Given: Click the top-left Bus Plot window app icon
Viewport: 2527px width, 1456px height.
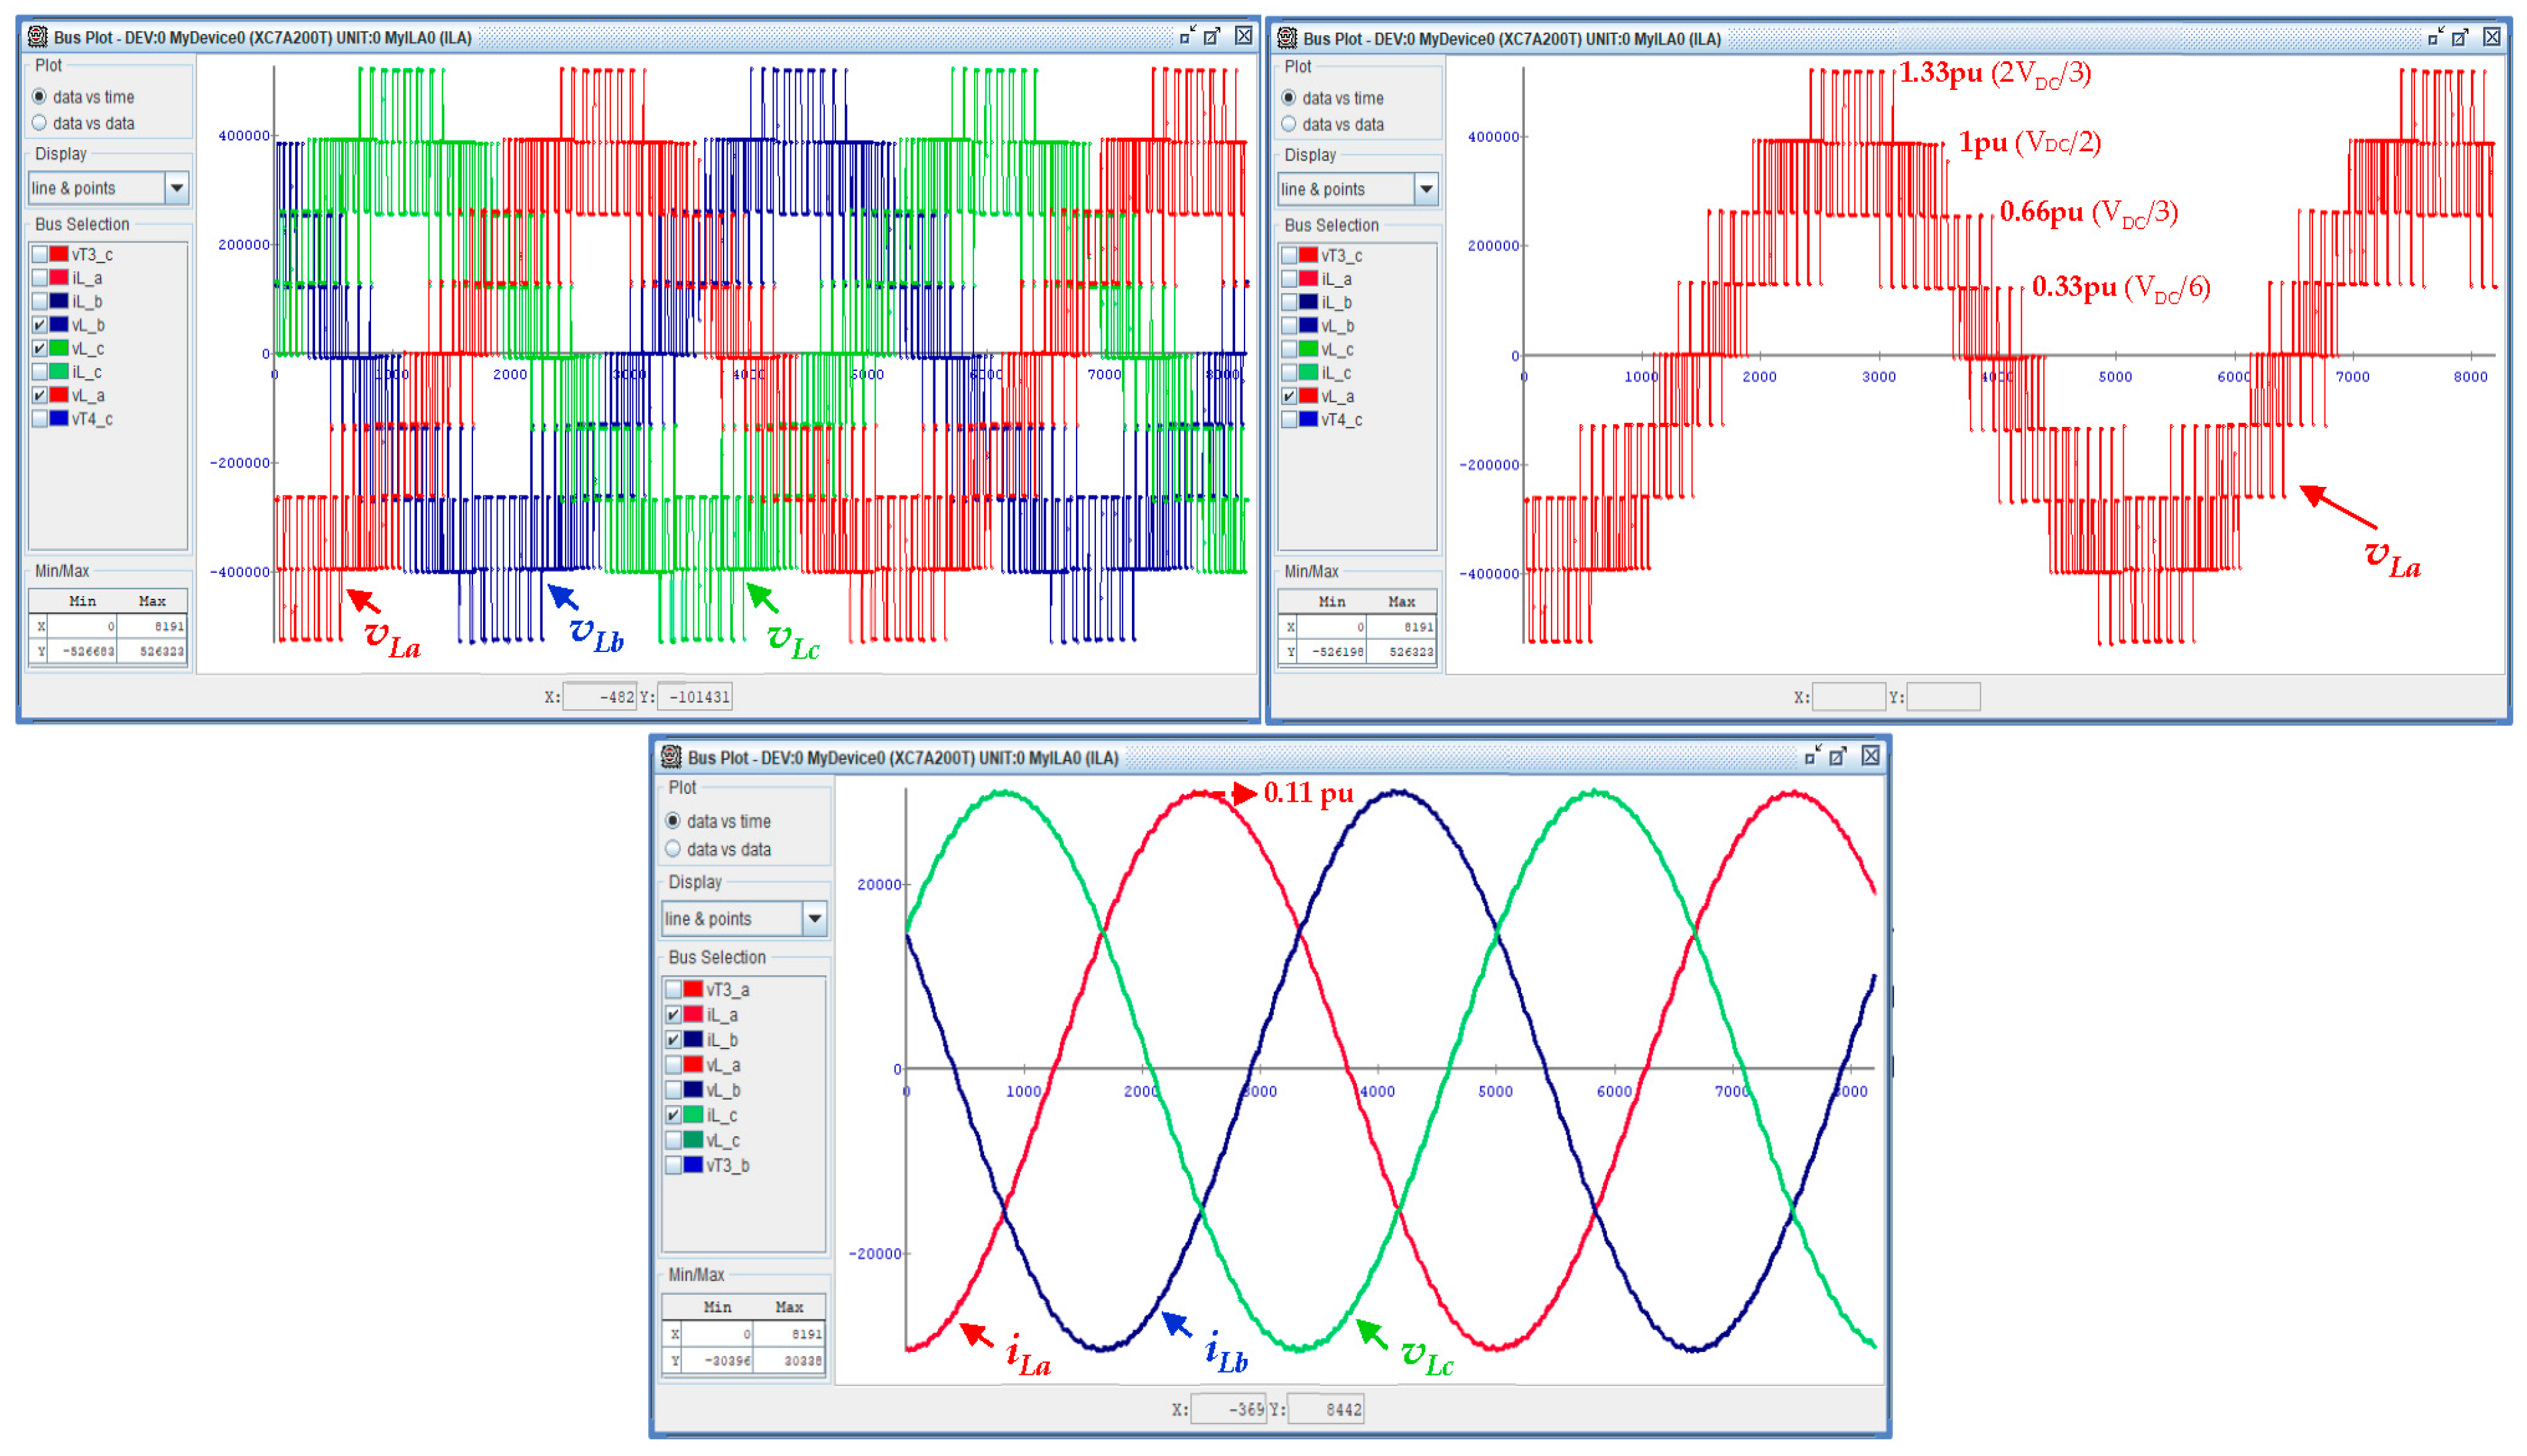Looking at the screenshot, I should click(x=38, y=37).
